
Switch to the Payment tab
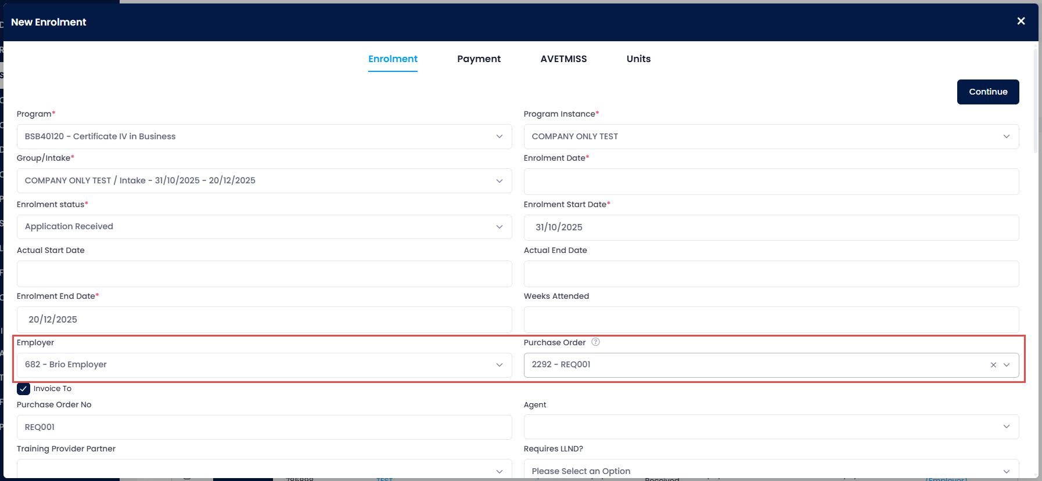tap(479, 59)
